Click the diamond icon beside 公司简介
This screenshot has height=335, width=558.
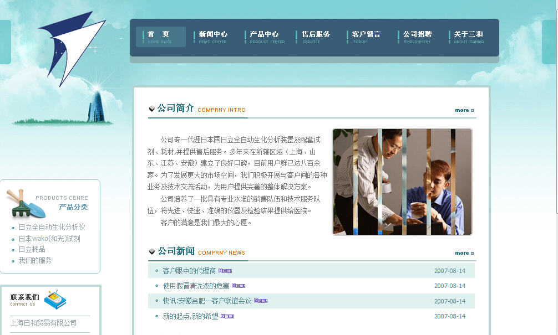click(152, 109)
